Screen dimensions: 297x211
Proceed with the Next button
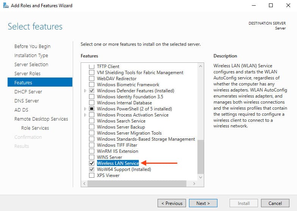click(203, 203)
